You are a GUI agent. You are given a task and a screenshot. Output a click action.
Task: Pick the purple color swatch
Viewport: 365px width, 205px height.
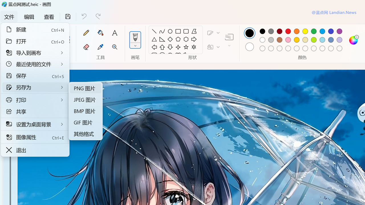[339, 31]
